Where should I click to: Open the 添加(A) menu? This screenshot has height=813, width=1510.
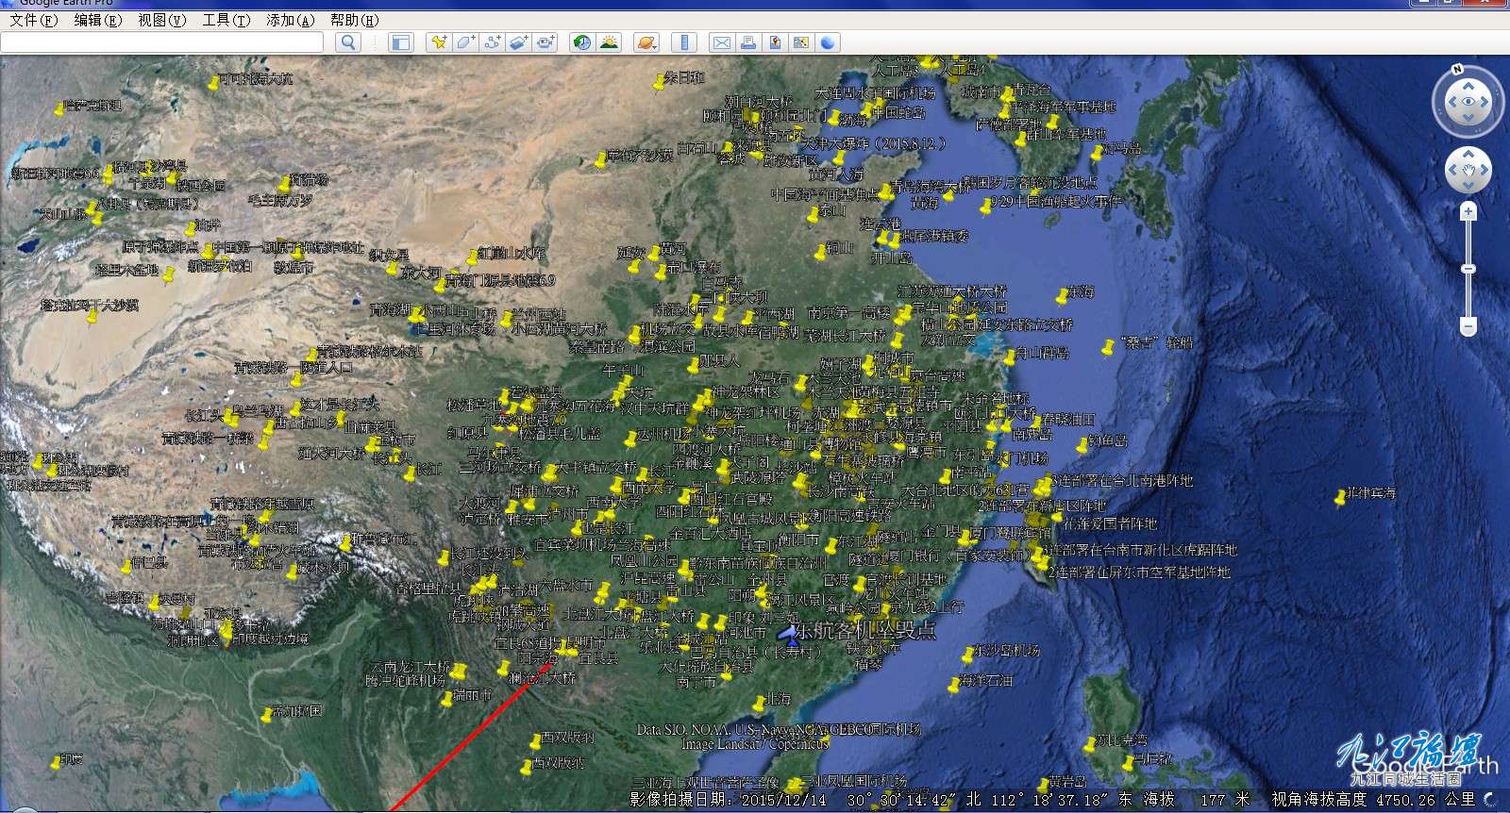(x=290, y=20)
